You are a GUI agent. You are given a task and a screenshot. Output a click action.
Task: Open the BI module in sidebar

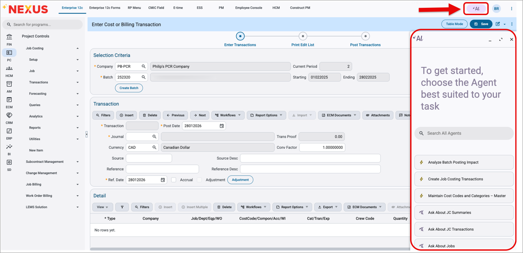pyautogui.click(x=9, y=150)
